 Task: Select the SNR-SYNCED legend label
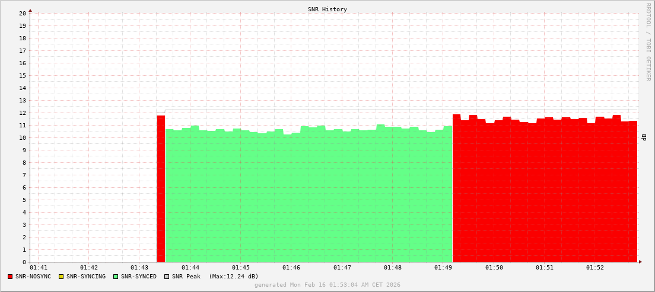(139, 277)
